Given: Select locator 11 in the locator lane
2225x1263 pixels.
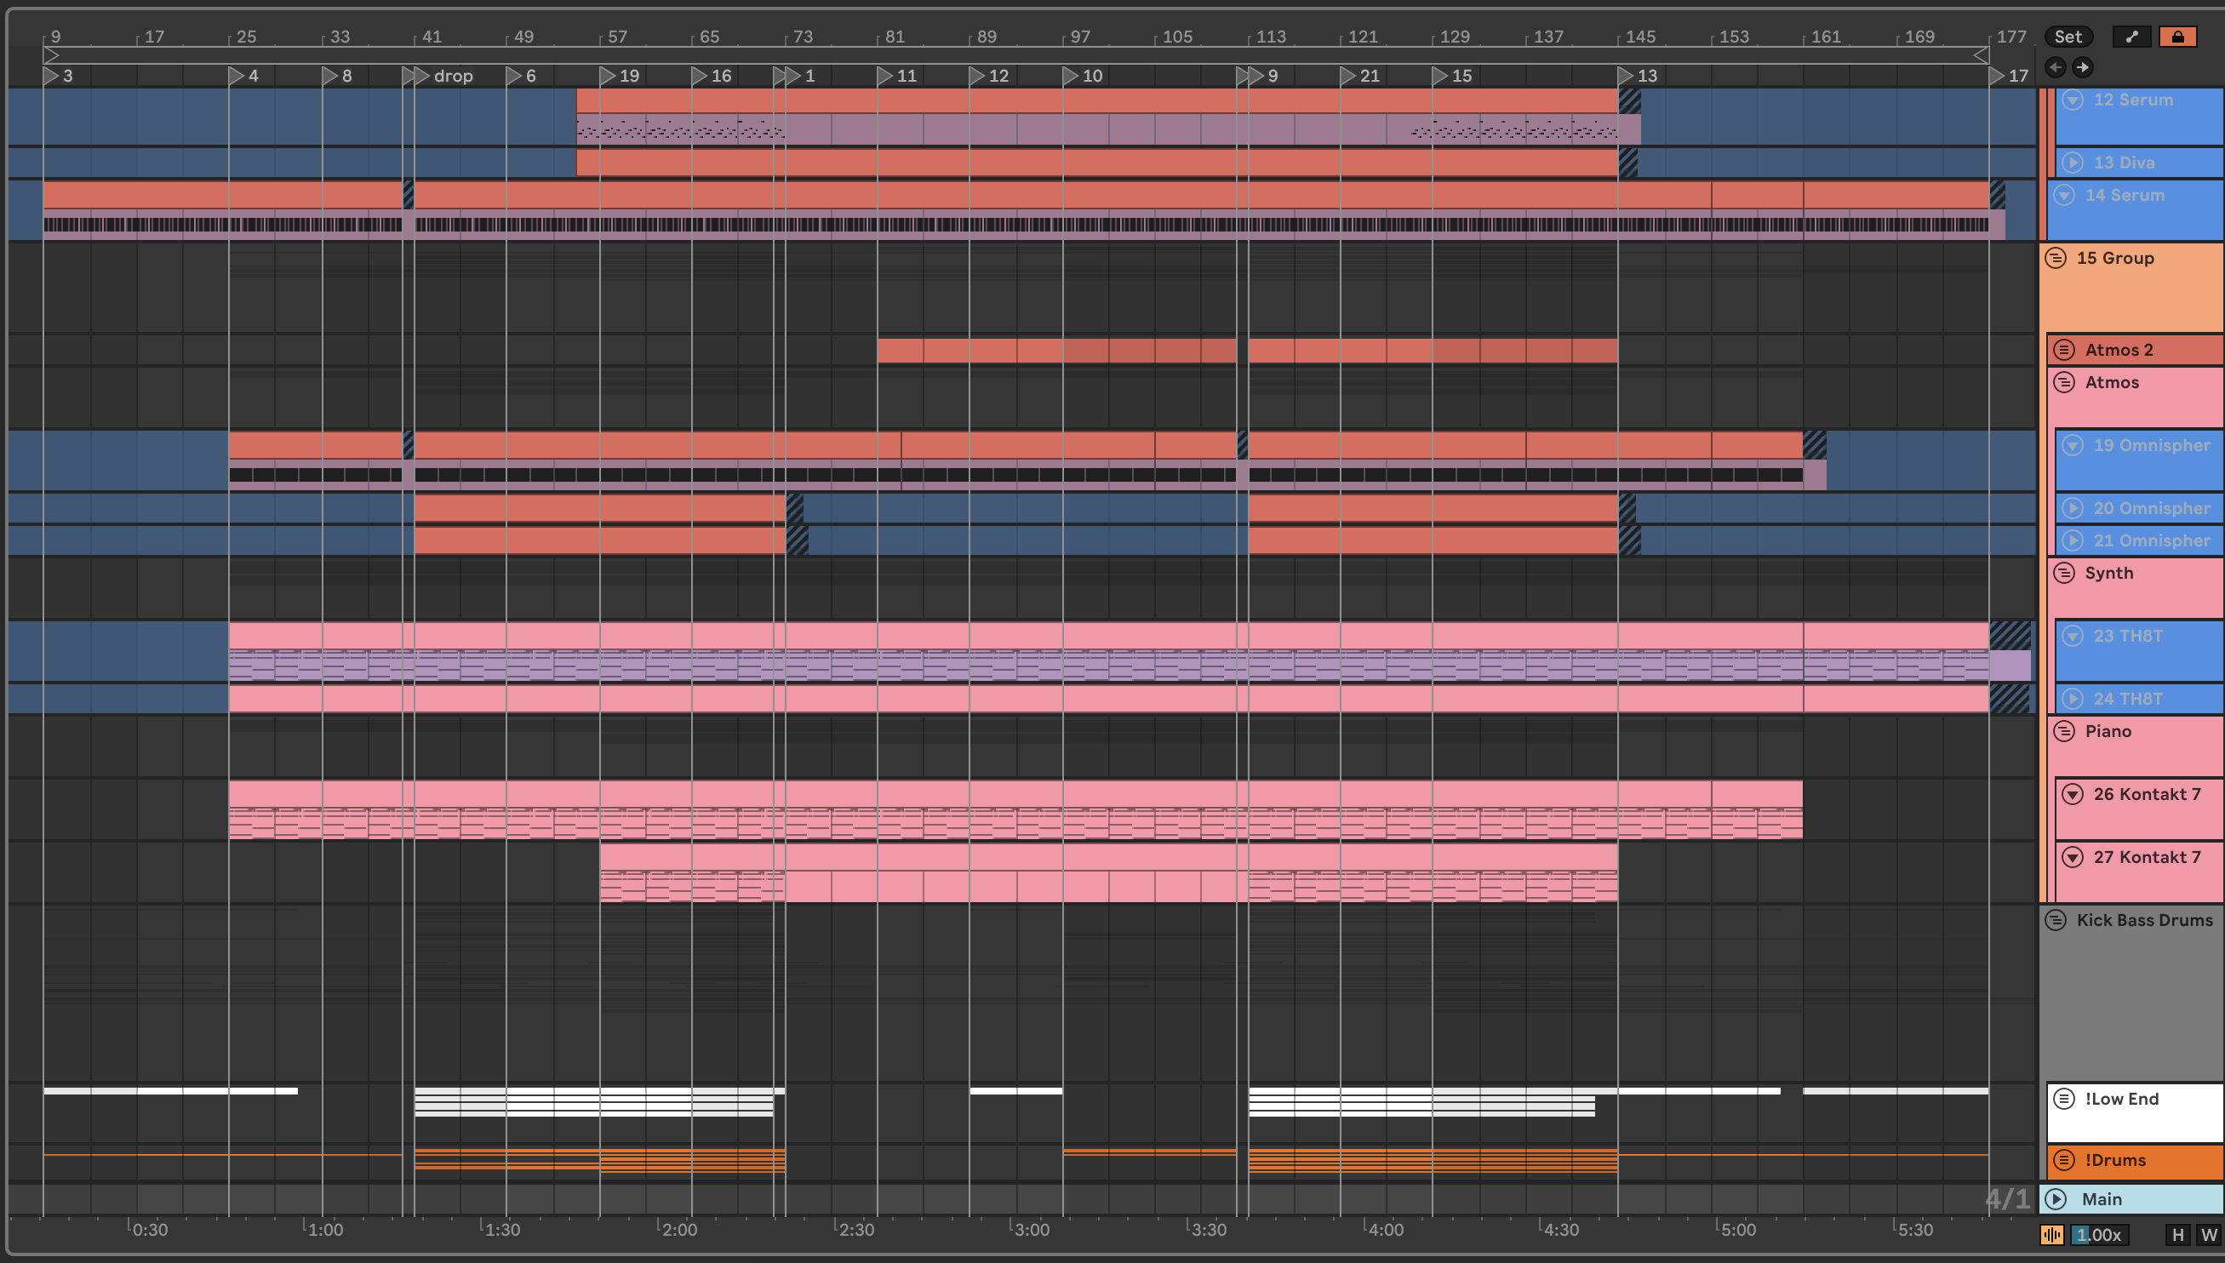Looking at the screenshot, I should pos(898,76).
